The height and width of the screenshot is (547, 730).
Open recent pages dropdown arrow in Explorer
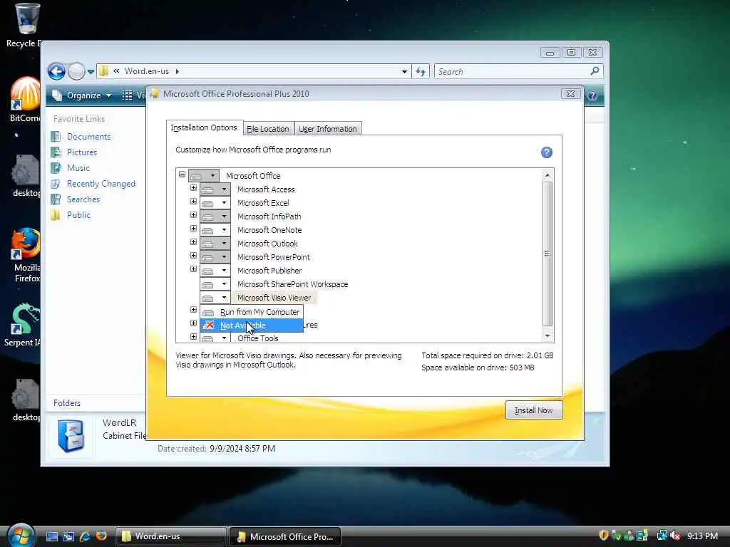tap(91, 72)
